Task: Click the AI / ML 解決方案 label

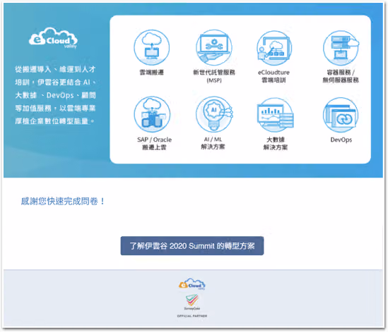Action: tap(213, 143)
